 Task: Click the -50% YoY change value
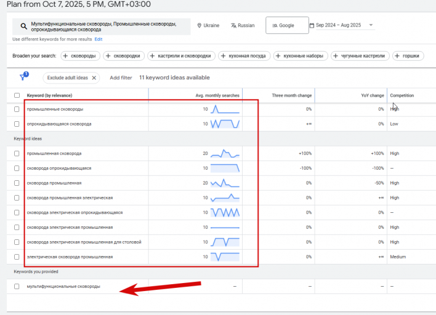click(x=379, y=183)
